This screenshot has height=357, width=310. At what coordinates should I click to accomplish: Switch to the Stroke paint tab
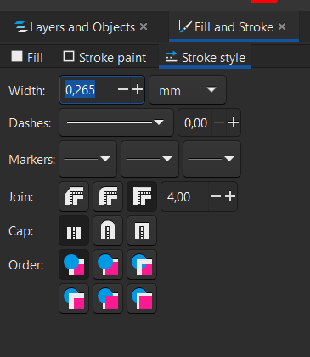pos(104,57)
